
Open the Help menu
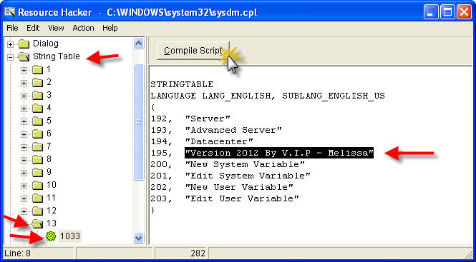click(110, 28)
